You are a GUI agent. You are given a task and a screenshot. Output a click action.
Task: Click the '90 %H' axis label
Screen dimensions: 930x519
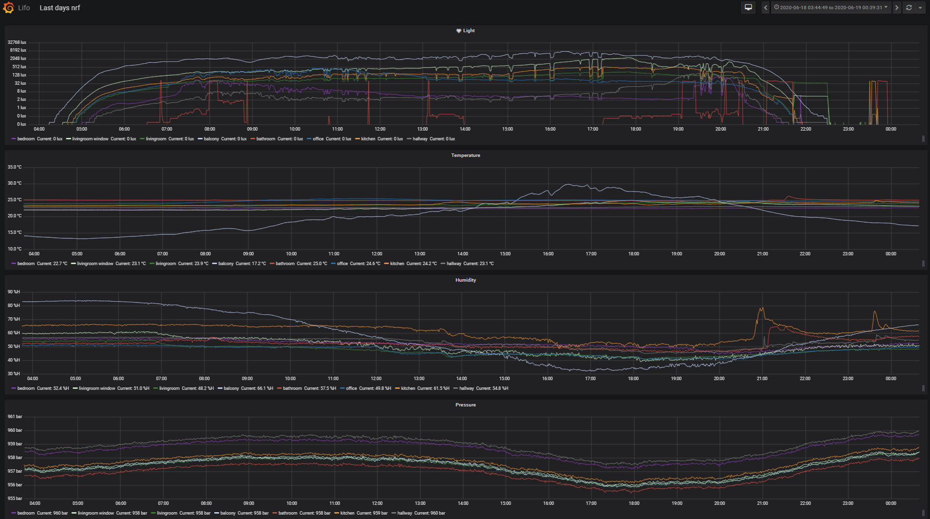[14, 292]
